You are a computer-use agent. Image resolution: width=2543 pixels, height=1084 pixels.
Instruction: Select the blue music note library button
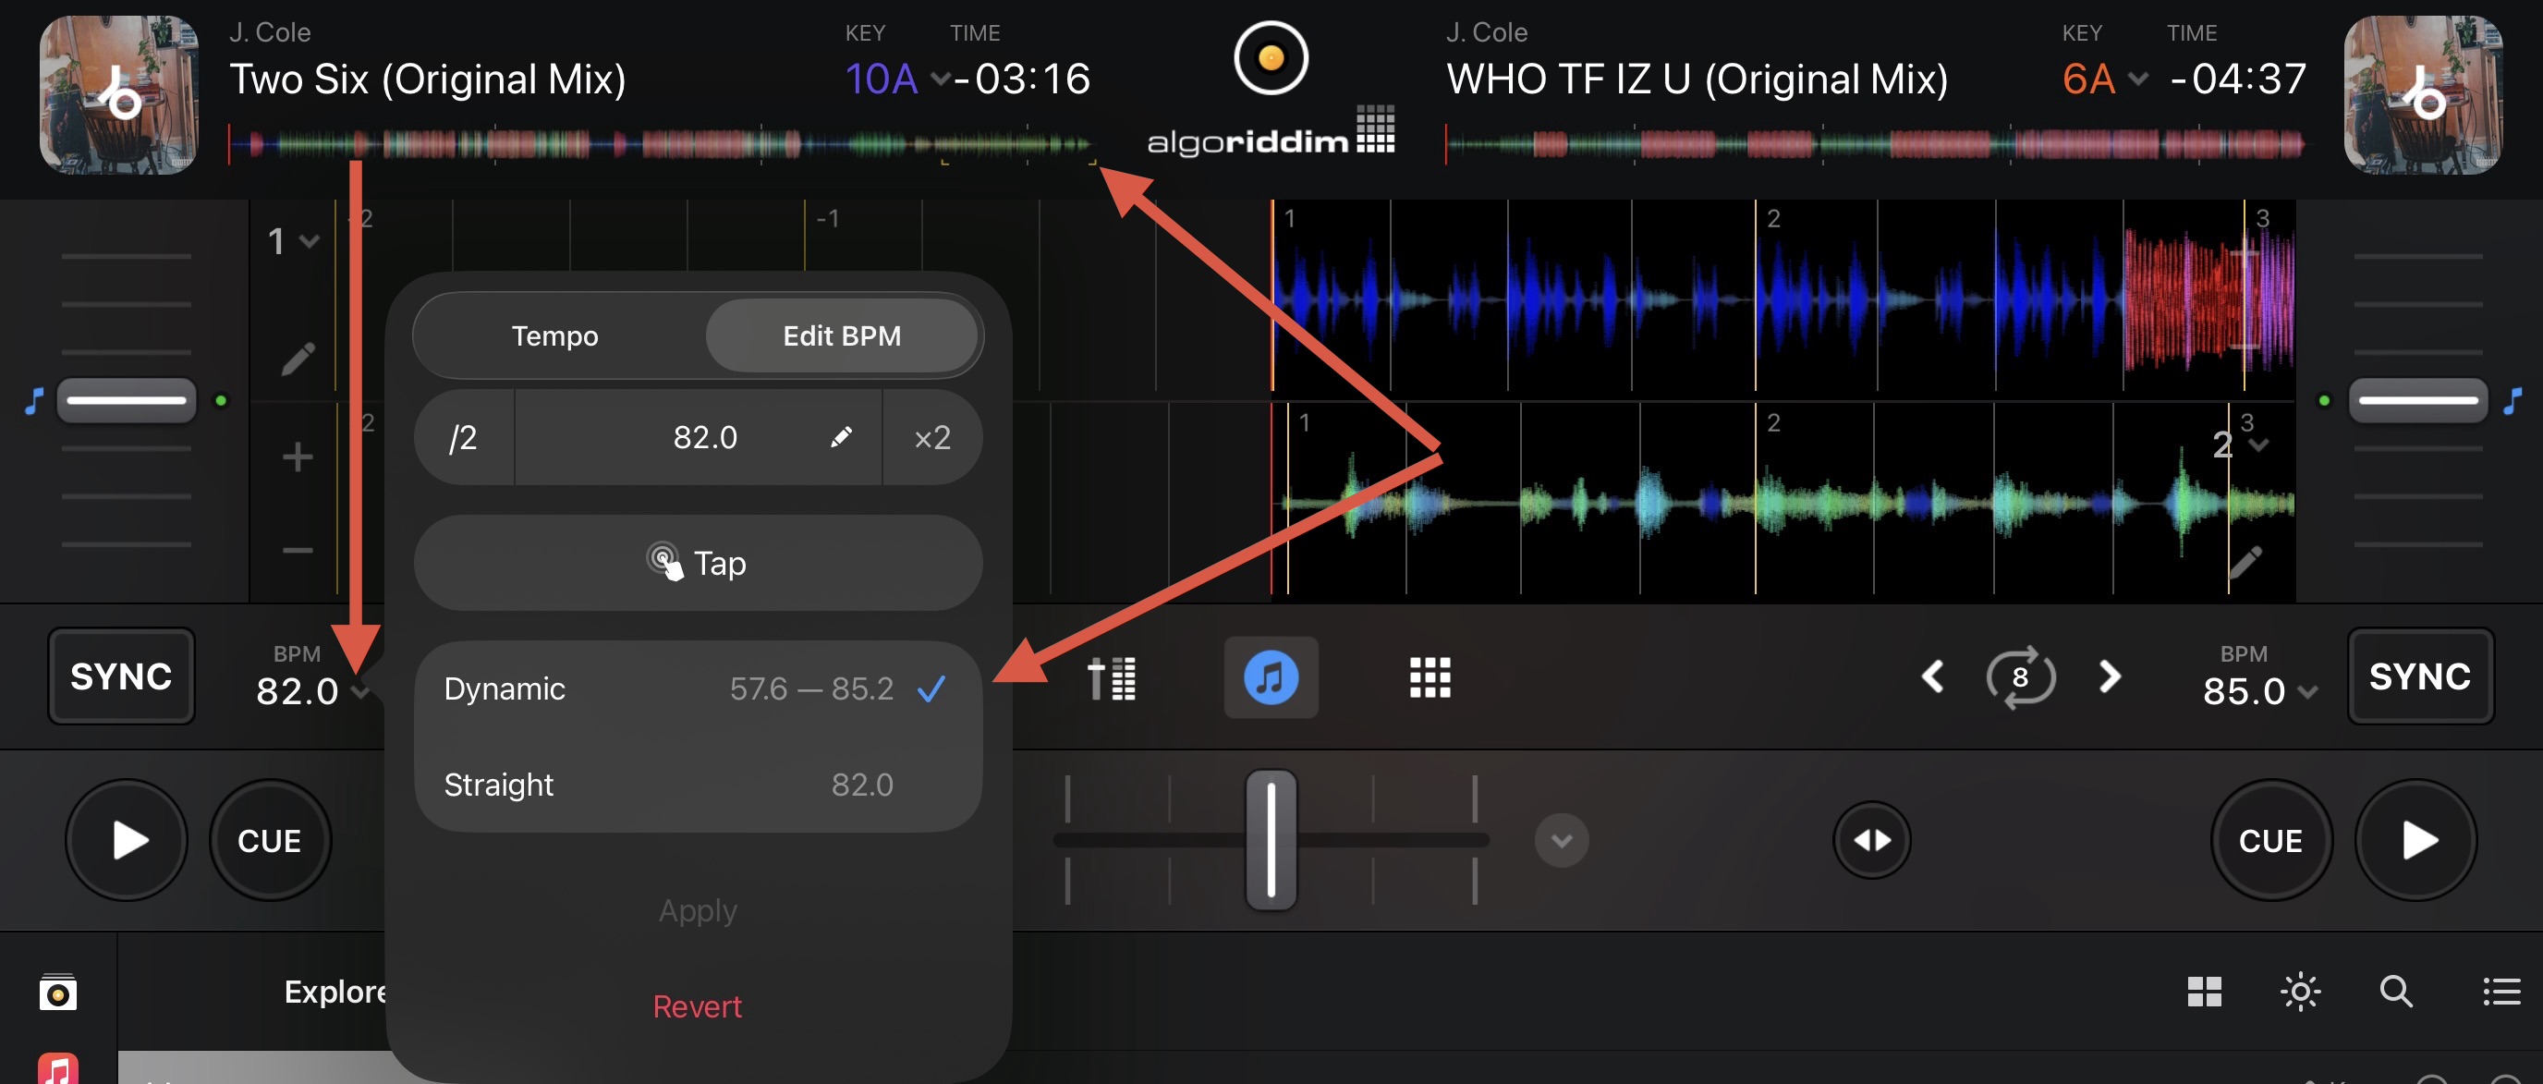click(x=1271, y=678)
